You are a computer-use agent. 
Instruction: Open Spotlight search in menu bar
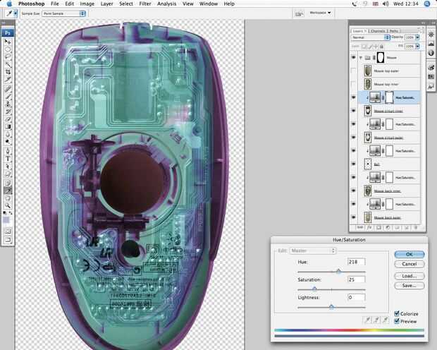(x=427, y=4)
